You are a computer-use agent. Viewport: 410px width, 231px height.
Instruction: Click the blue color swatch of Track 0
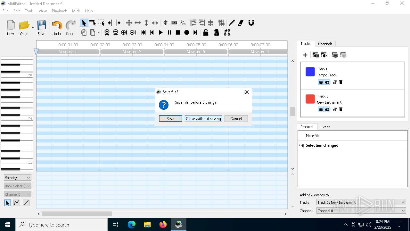coord(310,72)
